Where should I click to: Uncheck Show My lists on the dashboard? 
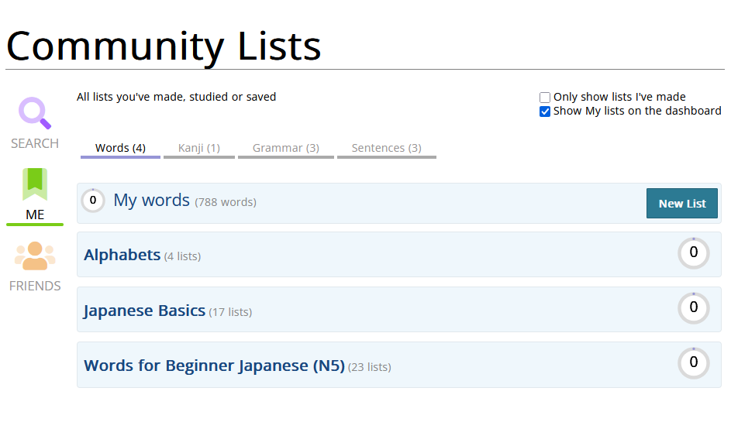pos(545,112)
